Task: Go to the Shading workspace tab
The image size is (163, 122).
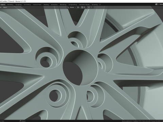Action: (46, 5)
